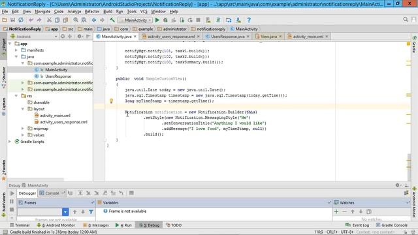418x235 pixels.
Task: Click the Step Over debugger icon
Action: click(80, 193)
